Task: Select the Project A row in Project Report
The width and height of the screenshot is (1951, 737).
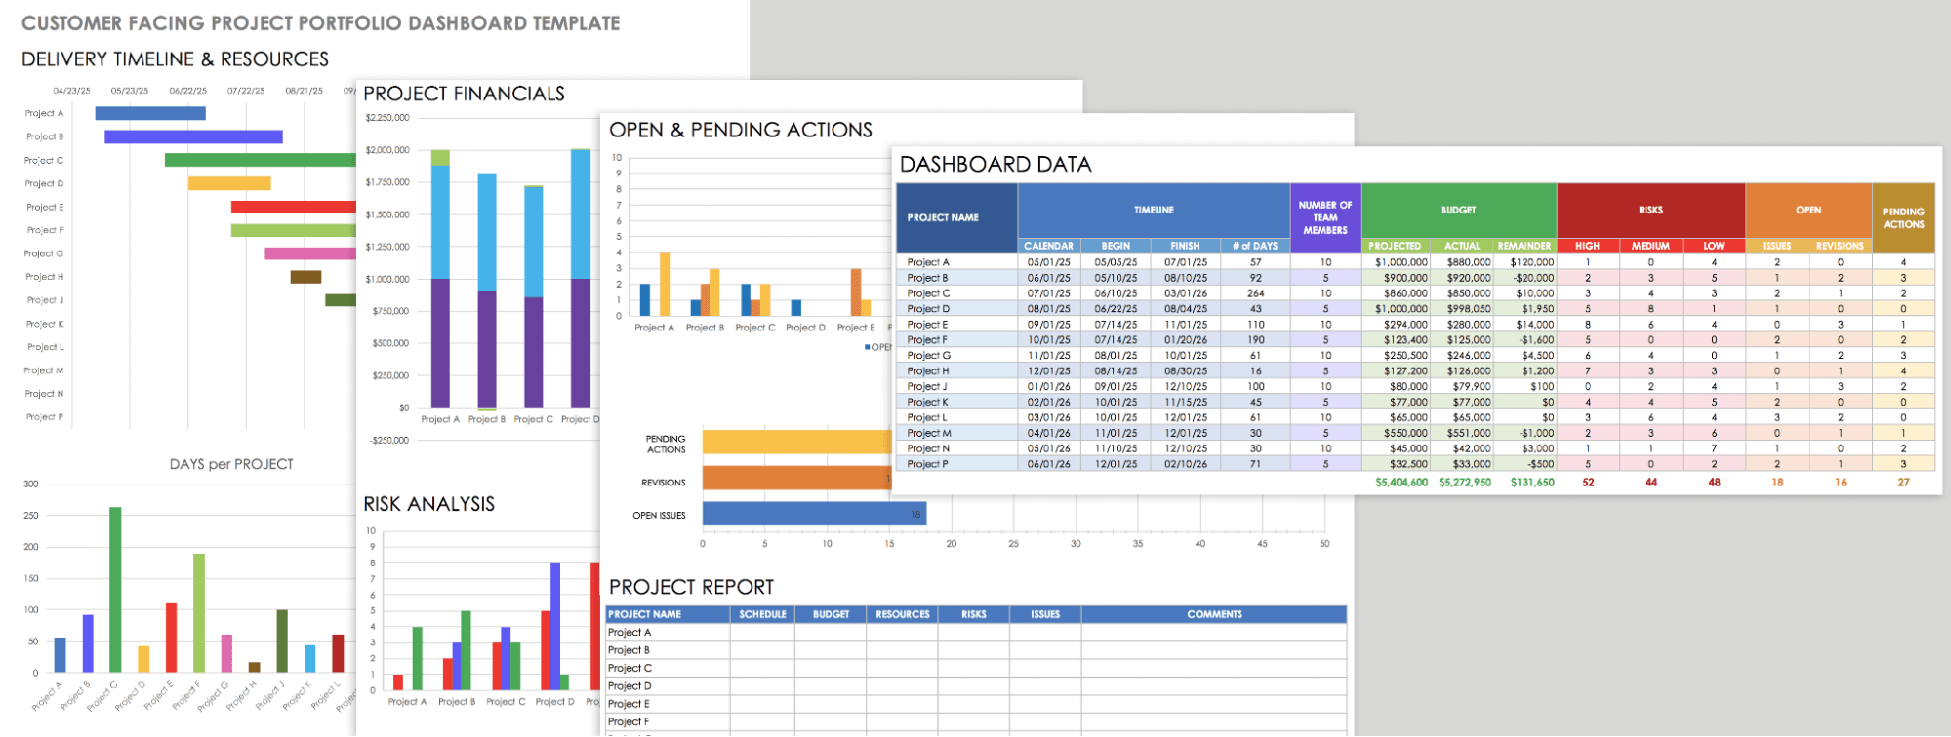Action: (668, 633)
